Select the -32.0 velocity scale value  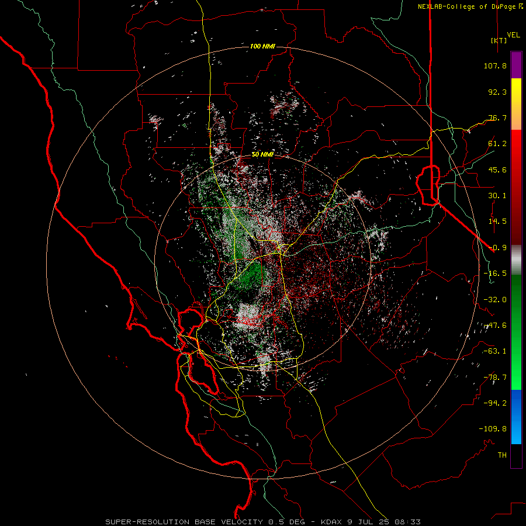pos(495,300)
